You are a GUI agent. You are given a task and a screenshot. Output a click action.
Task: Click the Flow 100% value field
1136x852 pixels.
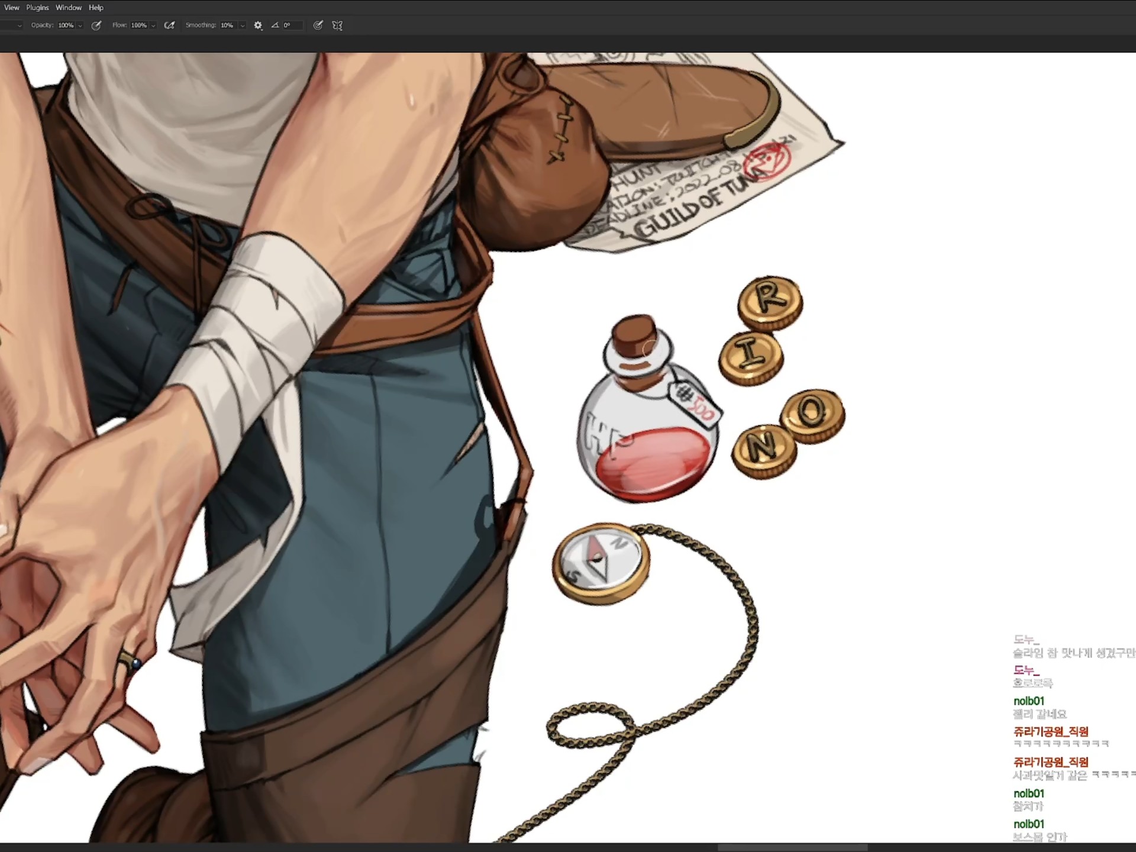point(138,25)
